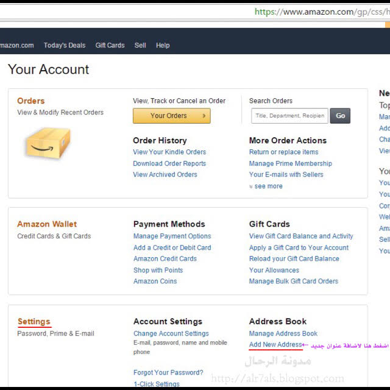Image resolution: width=390 pixels, height=390 pixels.
Task: Click the Settings section heading
Action: coord(34,321)
